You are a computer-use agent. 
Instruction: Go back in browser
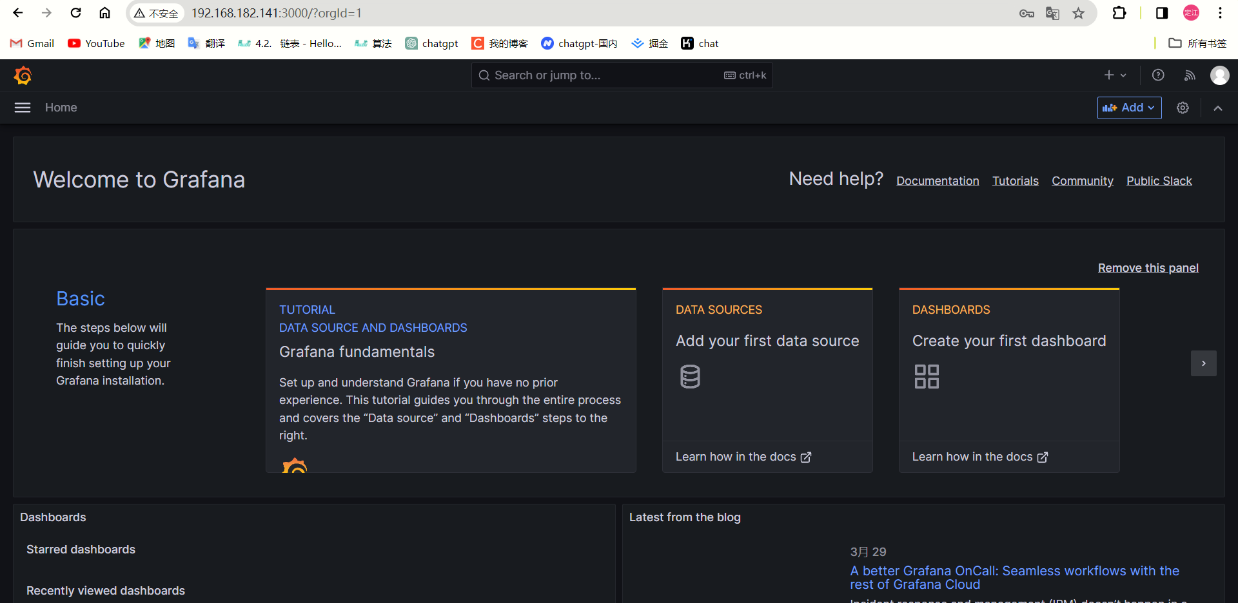(x=18, y=13)
